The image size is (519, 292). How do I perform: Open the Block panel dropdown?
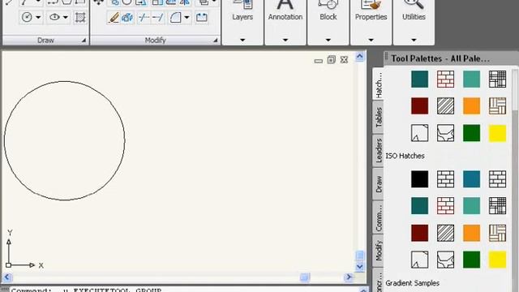click(x=328, y=40)
